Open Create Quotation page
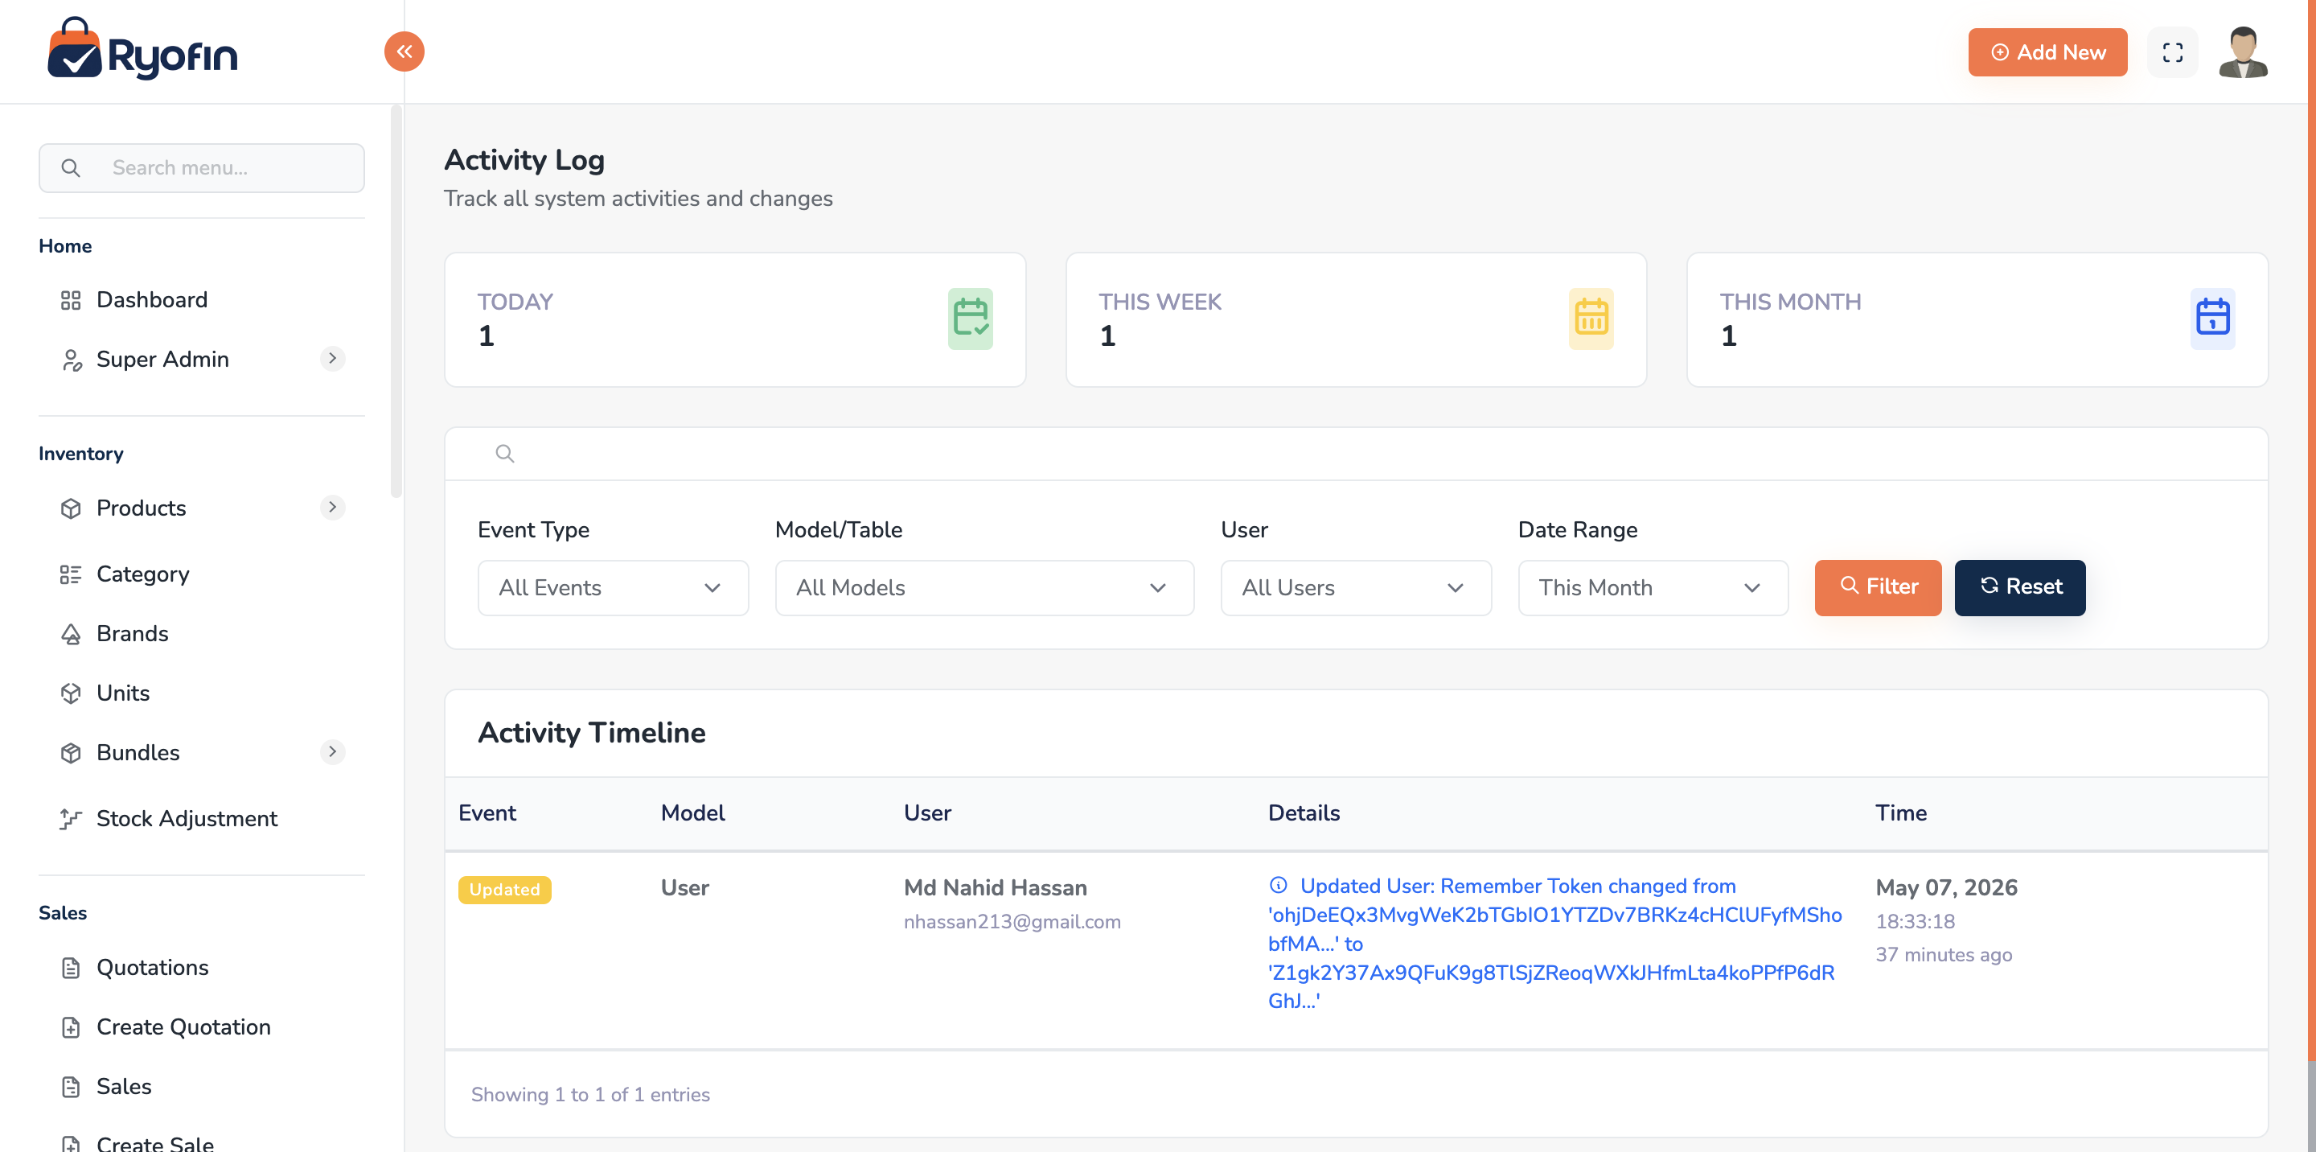The width and height of the screenshot is (2316, 1152). click(183, 1026)
